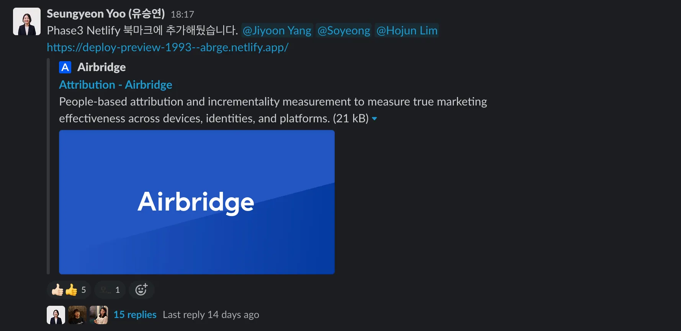
Task: Open the "Attribution - Airbridge" title link
Action: pyautogui.click(x=115, y=84)
